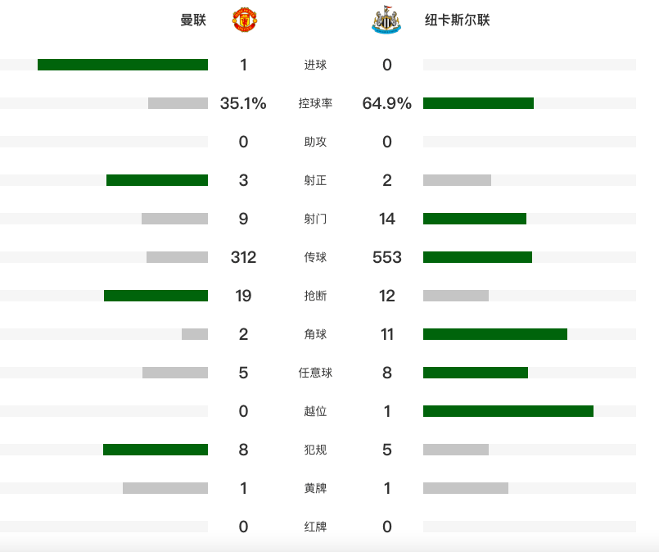
Task: Click Newcastle's green 角球 corner bar
Action: click(495, 334)
